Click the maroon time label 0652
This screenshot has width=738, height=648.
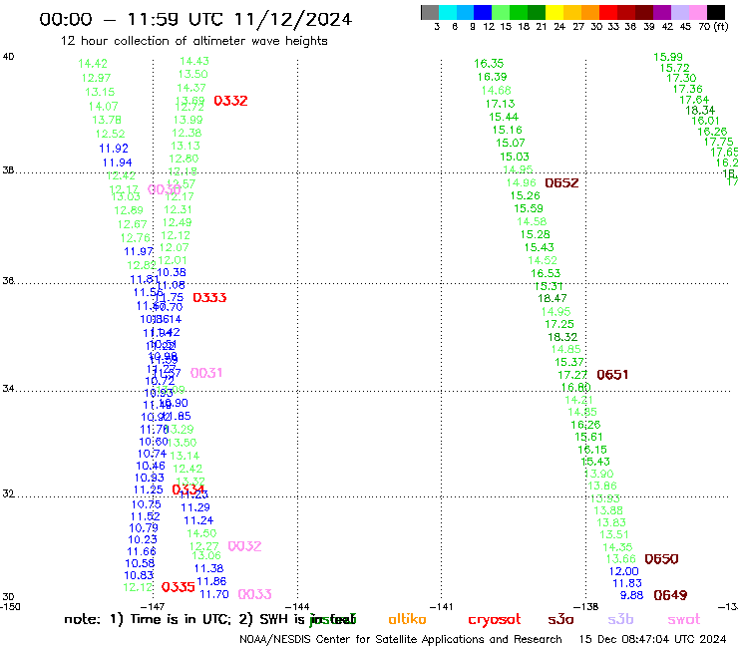561,182
